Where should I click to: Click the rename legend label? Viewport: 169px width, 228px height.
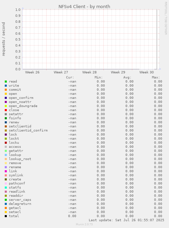point(15,167)
